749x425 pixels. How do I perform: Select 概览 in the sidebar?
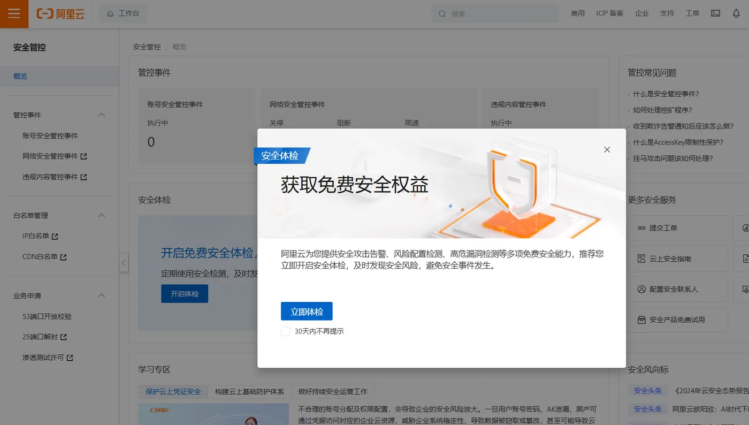[x=59, y=76]
